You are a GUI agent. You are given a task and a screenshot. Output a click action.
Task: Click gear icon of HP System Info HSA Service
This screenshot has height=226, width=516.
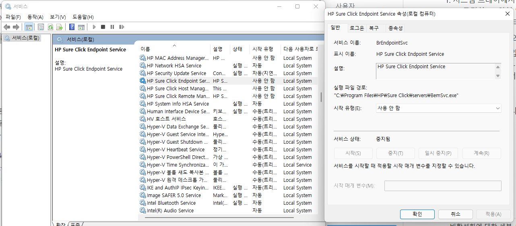(142, 104)
